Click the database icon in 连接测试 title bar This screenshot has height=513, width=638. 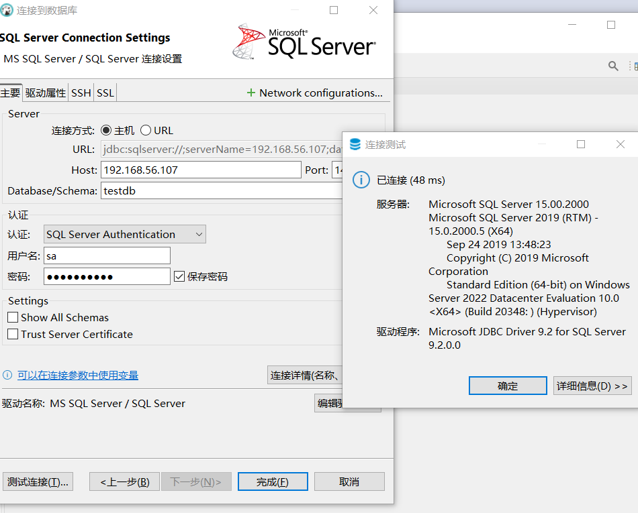355,144
